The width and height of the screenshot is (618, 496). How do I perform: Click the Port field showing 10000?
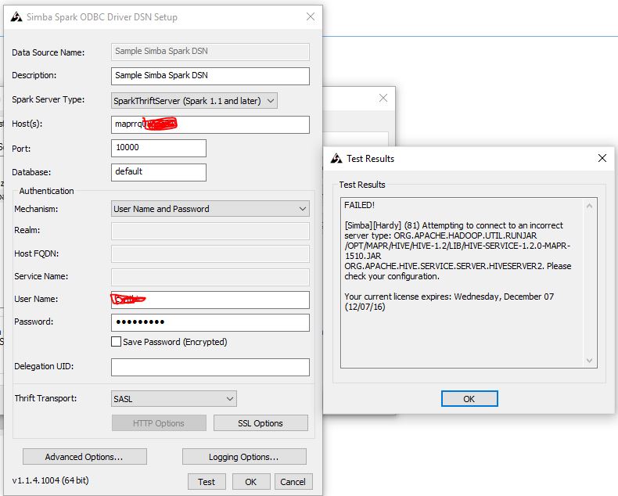159,148
